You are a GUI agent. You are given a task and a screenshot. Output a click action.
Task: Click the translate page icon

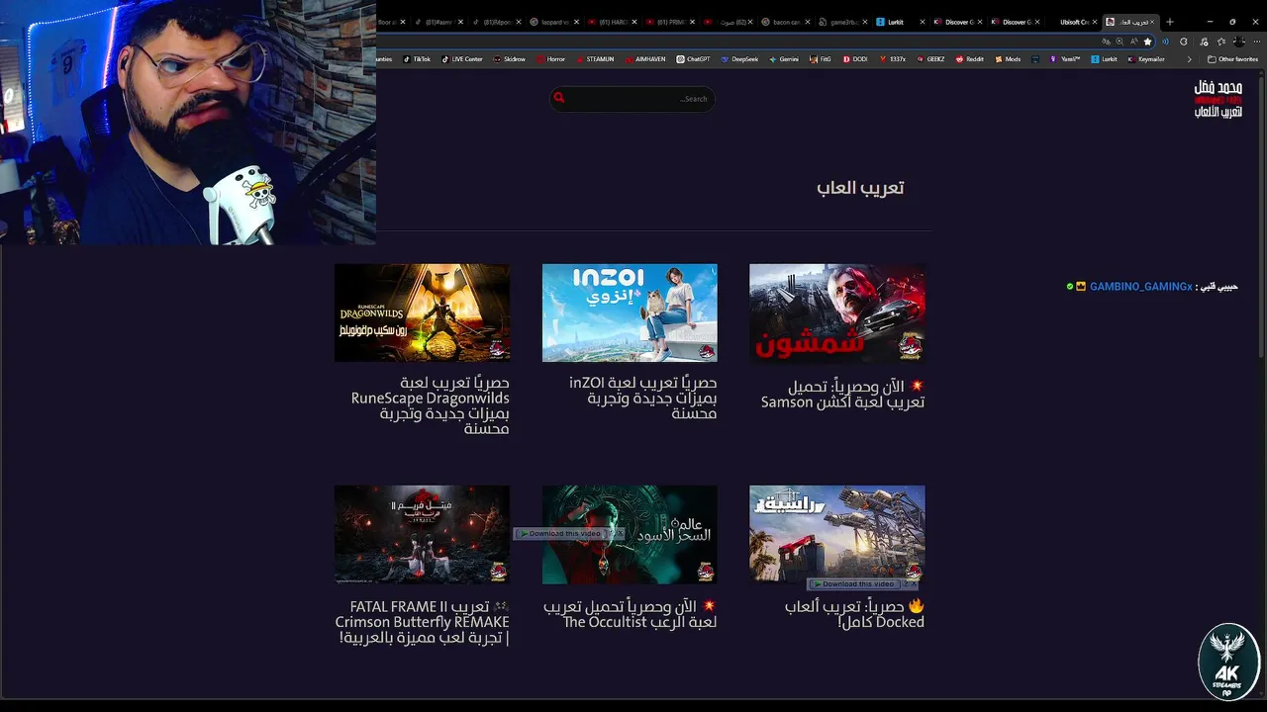click(1107, 42)
